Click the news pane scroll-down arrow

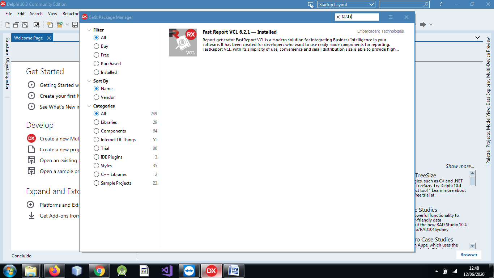point(473,246)
